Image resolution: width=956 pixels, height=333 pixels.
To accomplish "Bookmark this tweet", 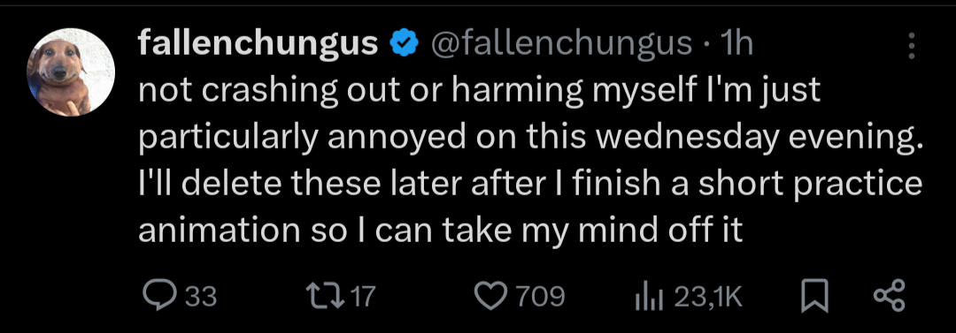I will click(x=814, y=297).
